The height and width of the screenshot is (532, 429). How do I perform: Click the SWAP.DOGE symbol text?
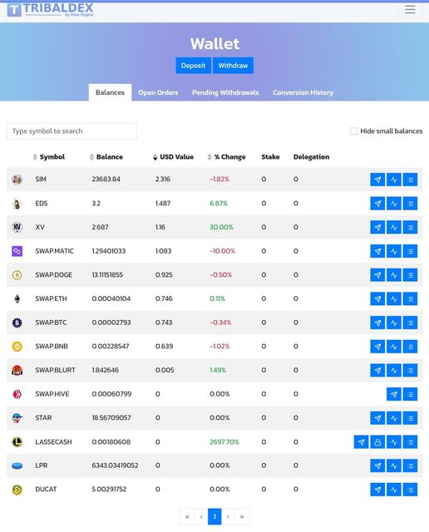coord(53,275)
